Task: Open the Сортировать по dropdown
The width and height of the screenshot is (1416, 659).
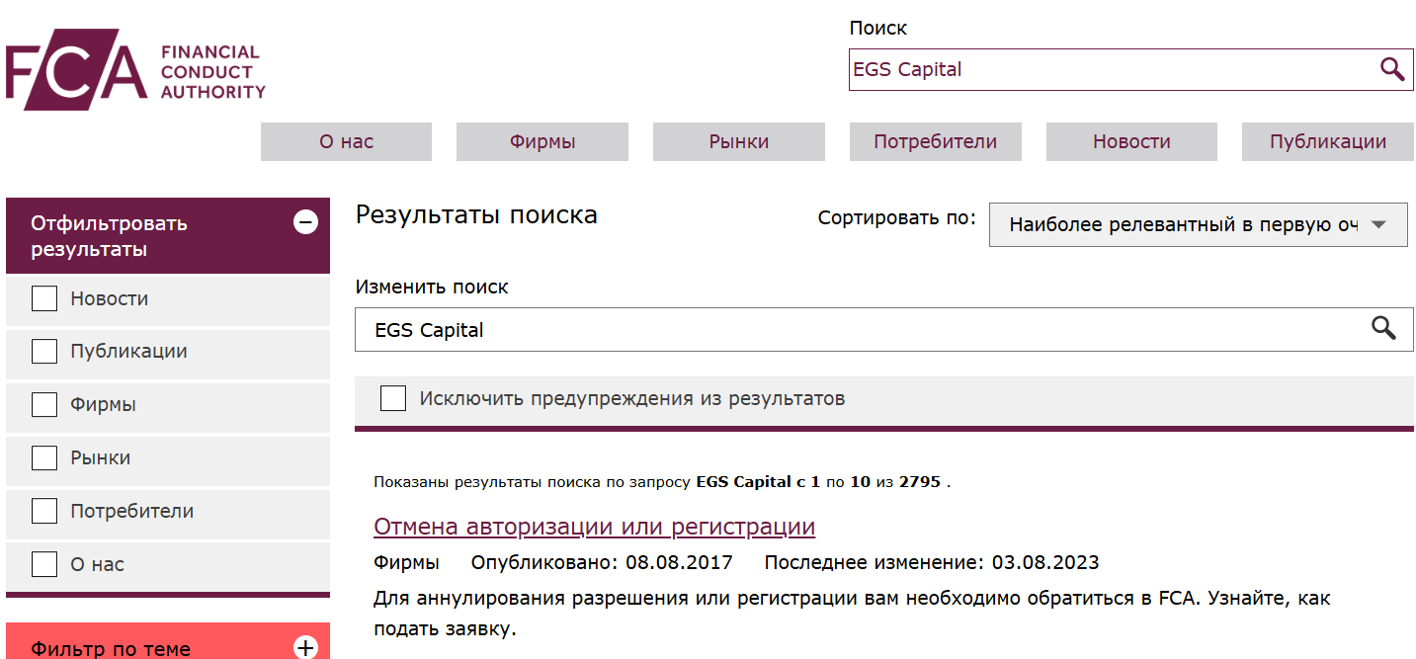Action: (1198, 224)
